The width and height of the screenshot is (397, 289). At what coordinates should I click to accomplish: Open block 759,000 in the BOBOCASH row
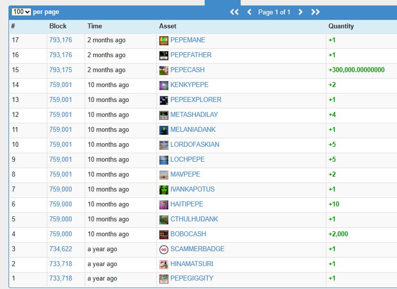61,234
